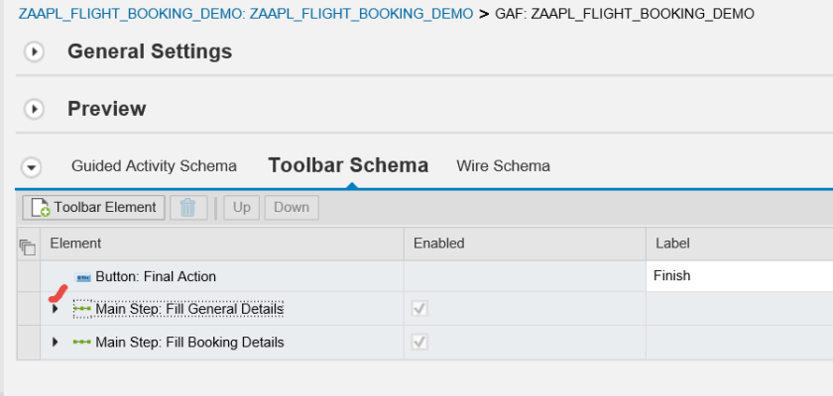Collapse the schema panel with arrow toggle
This screenshot has width=833, height=396.
tap(32, 166)
